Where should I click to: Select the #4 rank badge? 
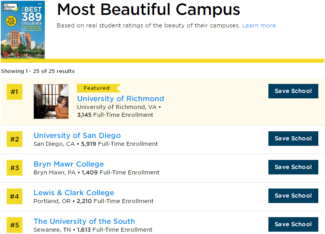click(x=15, y=196)
